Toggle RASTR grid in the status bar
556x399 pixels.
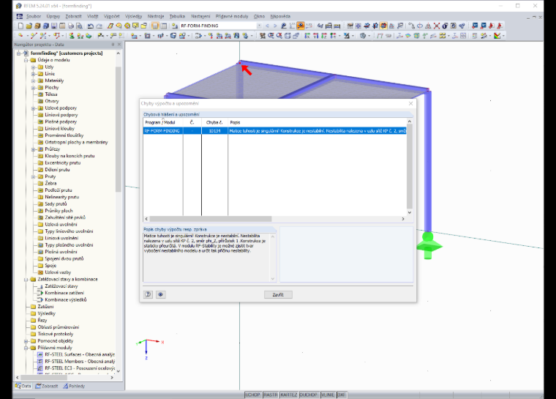tap(270, 395)
